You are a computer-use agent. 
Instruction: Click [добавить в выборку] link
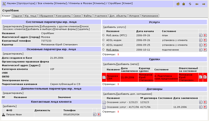(40, 29)
